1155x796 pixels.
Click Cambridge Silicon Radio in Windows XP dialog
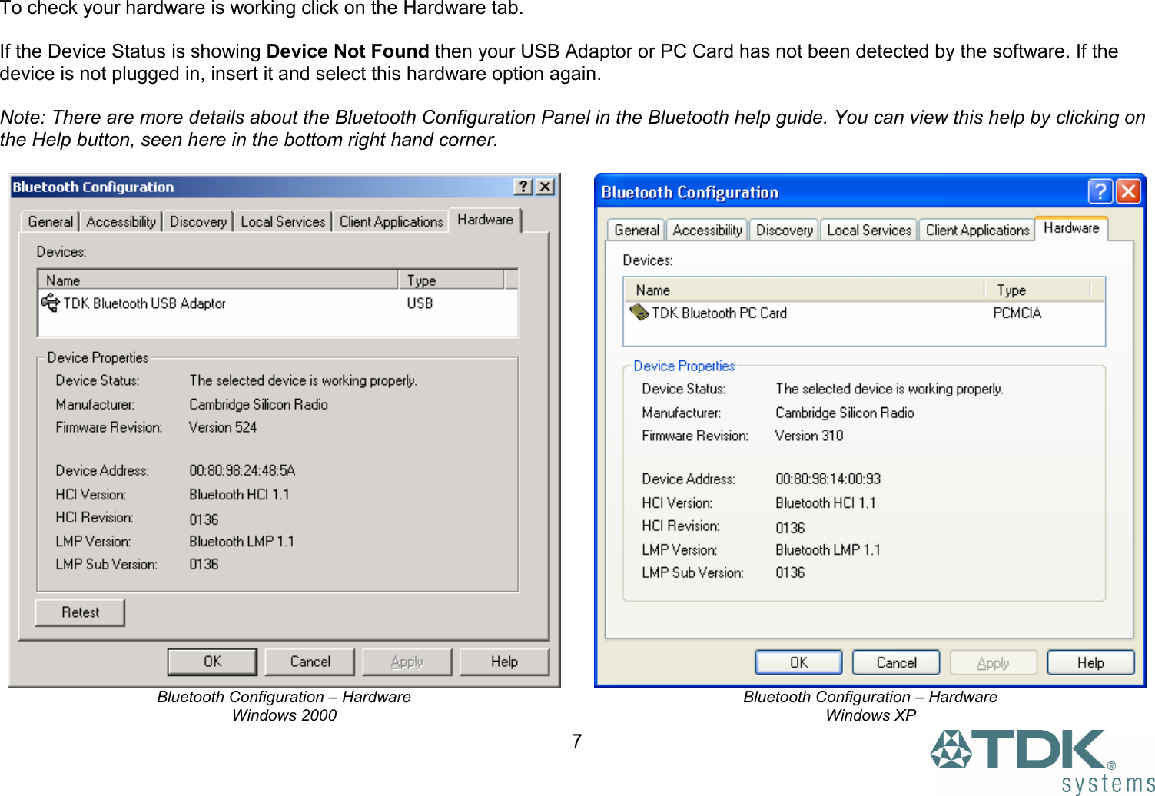[x=845, y=413]
